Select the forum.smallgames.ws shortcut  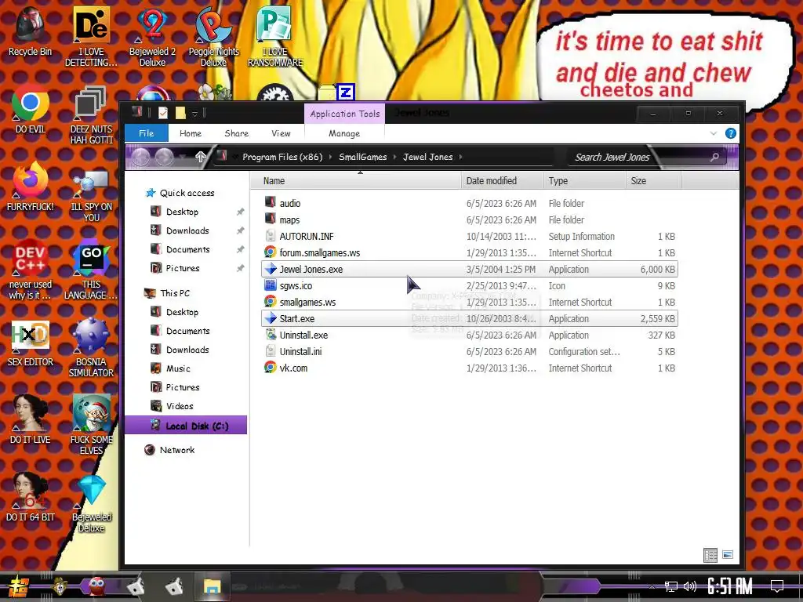click(470, 253)
